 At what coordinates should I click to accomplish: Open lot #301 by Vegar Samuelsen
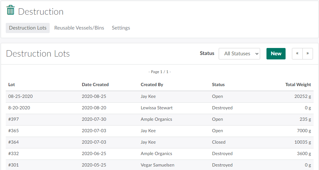pos(13,165)
